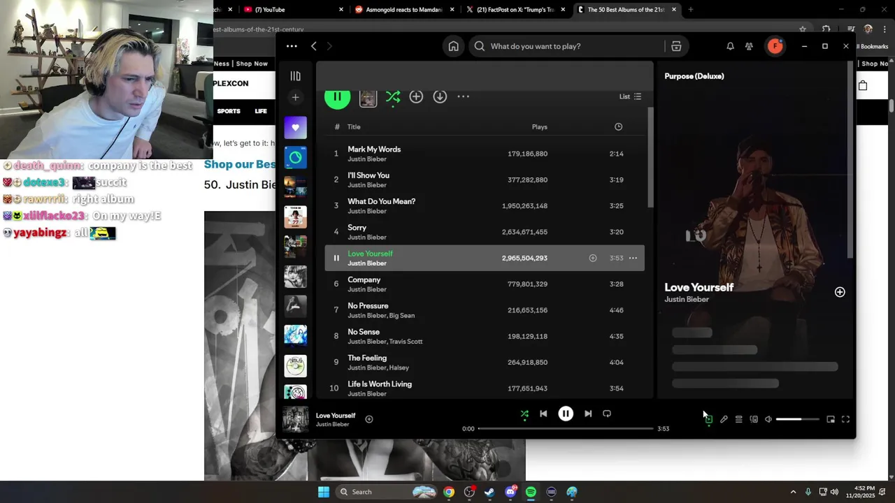Pause playback in the bottom player bar
The width and height of the screenshot is (895, 503).
(566, 414)
